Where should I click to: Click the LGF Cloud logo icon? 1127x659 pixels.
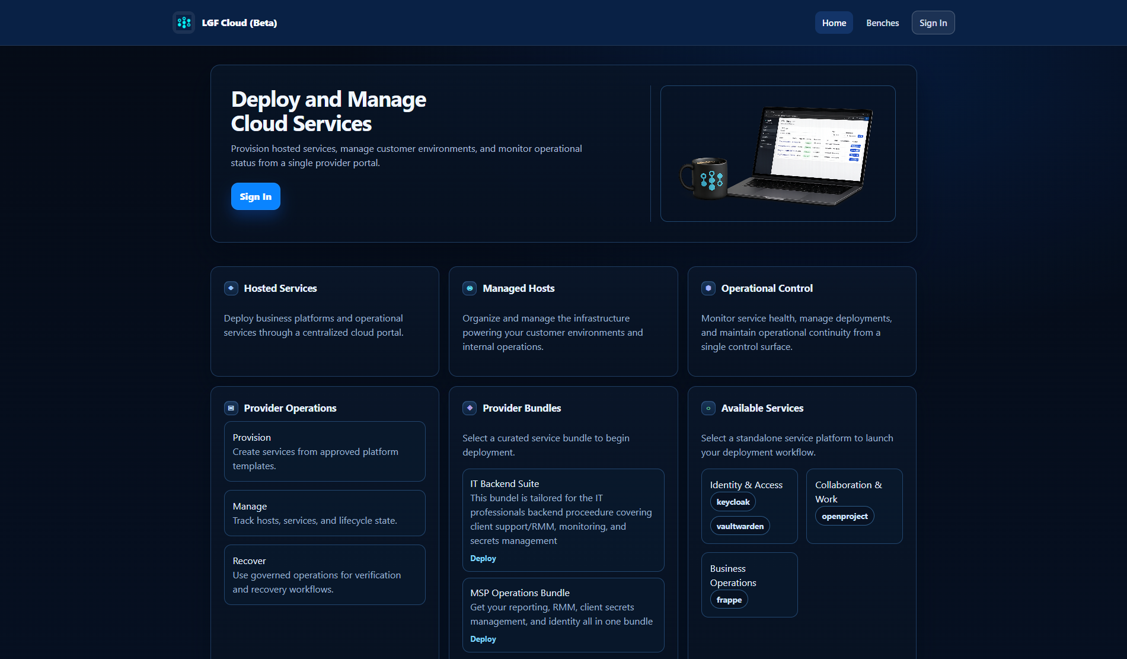(x=184, y=23)
